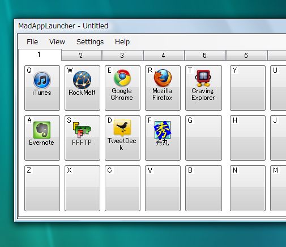Select the empty X slot
The height and width of the screenshot is (247, 286).
[82, 188]
